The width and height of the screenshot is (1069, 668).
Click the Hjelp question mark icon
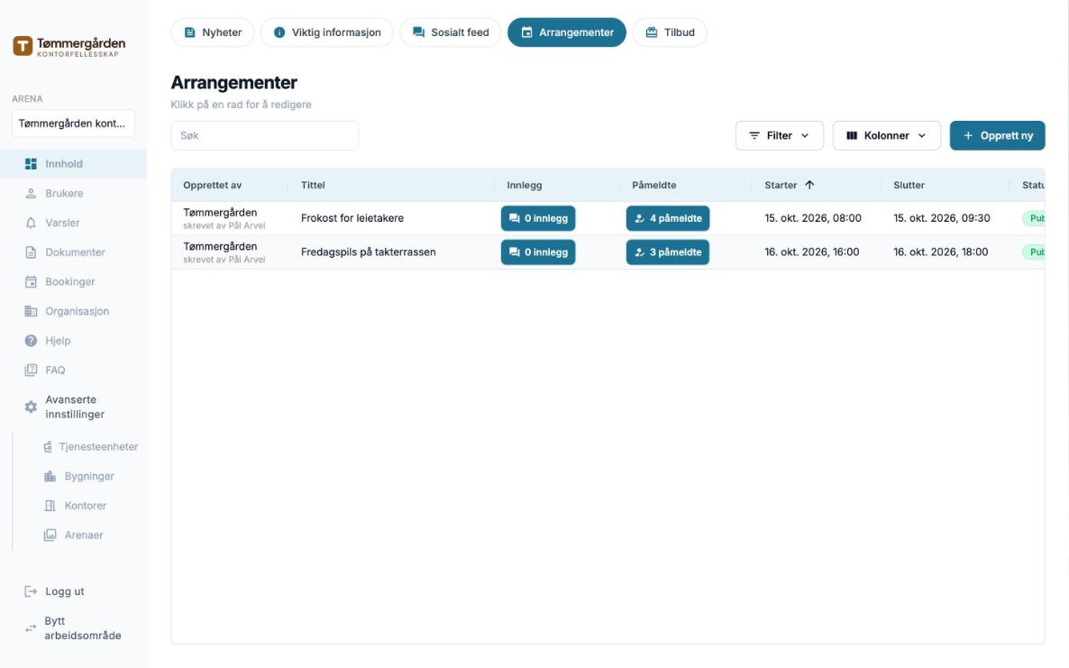[31, 341]
